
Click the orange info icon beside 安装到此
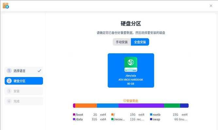coord(125,101)
